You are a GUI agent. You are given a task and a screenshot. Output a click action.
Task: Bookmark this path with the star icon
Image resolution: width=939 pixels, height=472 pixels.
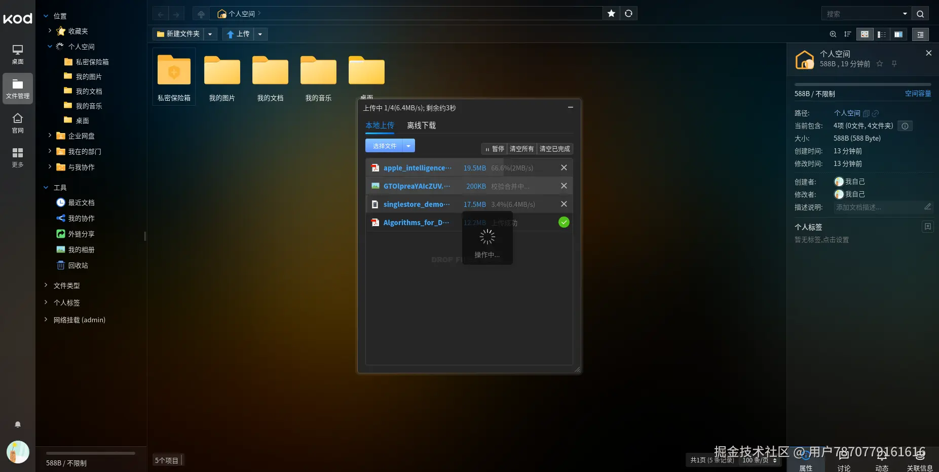[611, 14]
